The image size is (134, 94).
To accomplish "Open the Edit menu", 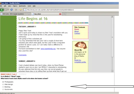I will [5, 6].
